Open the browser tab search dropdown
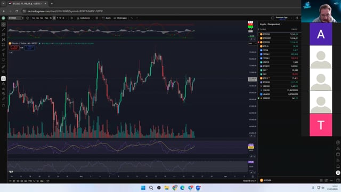This screenshot has width=341, height=192. 4,4
